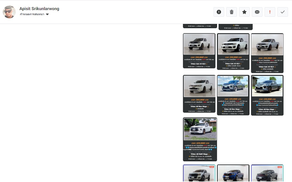Open white Triton Cab image with black hood
This screenshot has height=182, width=292.
tap(199, 44)
